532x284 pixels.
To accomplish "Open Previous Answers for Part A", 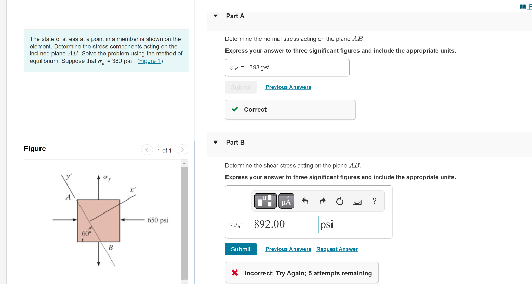I will 288,87.
